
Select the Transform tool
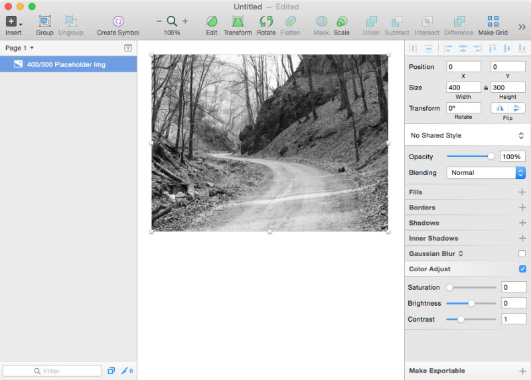pos(238,21)
